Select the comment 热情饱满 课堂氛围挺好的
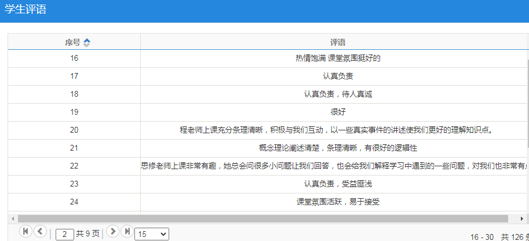 337,58
